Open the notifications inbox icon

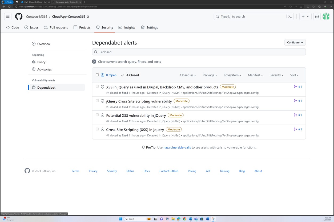[316, 16]
